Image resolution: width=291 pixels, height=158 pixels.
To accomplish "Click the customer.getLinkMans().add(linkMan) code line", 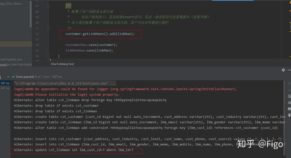I will (100, 34).
